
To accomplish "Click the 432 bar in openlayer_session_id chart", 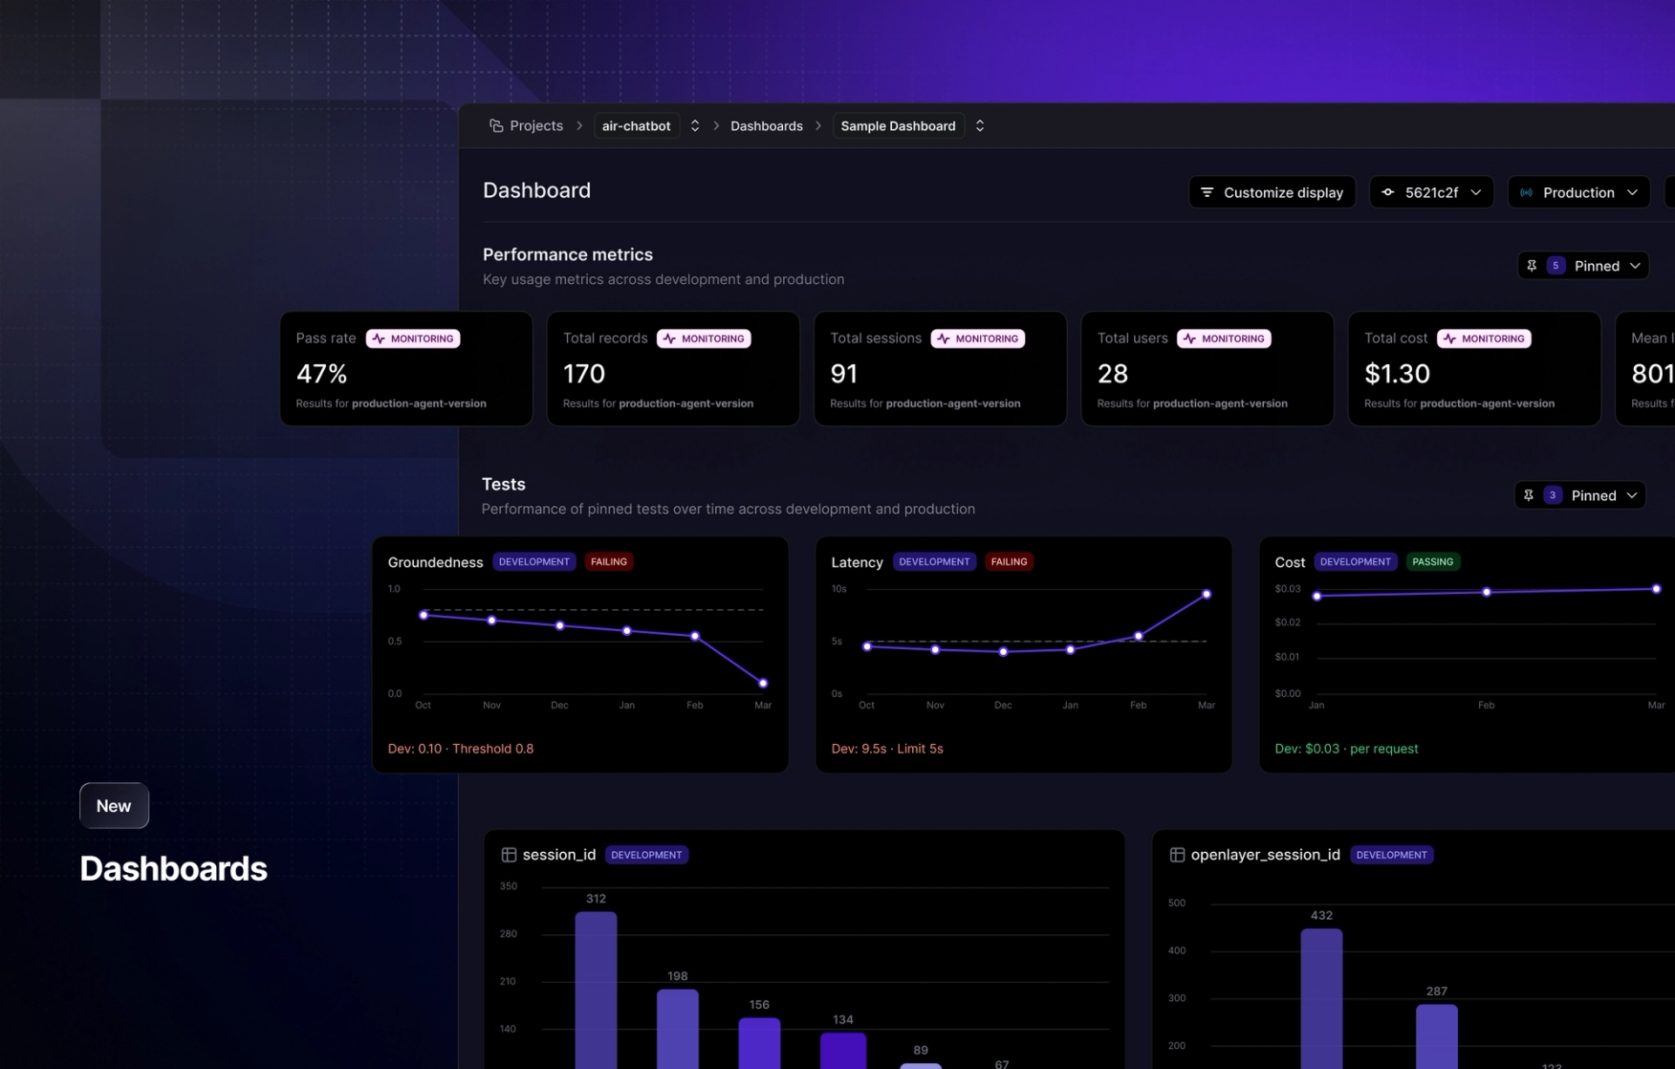I will [1321, 998].
